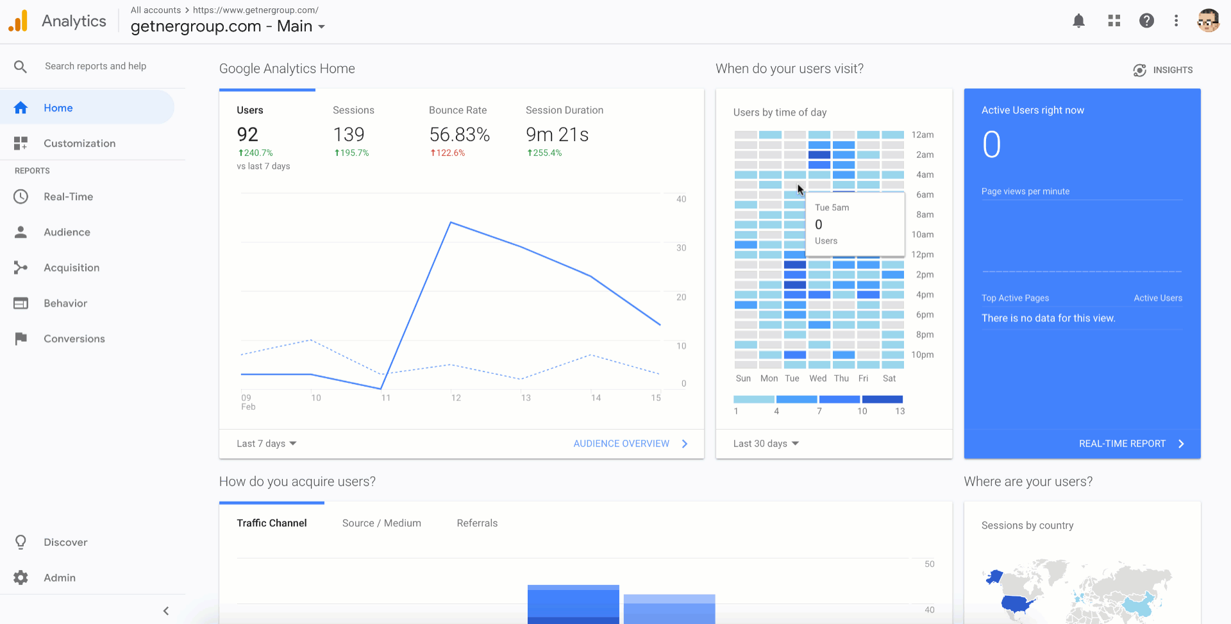
Task: Click the Sun column label on heatmap
Action: click(x=743, y=378)
